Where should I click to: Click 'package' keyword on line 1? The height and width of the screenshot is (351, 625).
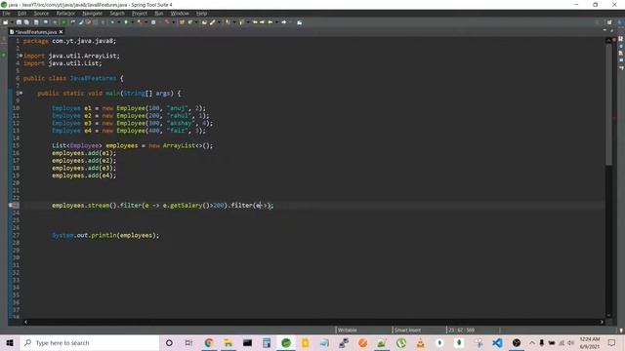[x=36, y=41]
